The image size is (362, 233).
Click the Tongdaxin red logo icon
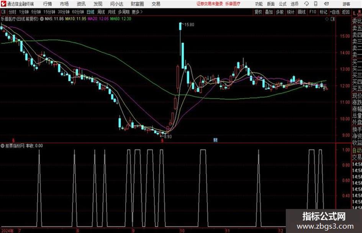3,4
